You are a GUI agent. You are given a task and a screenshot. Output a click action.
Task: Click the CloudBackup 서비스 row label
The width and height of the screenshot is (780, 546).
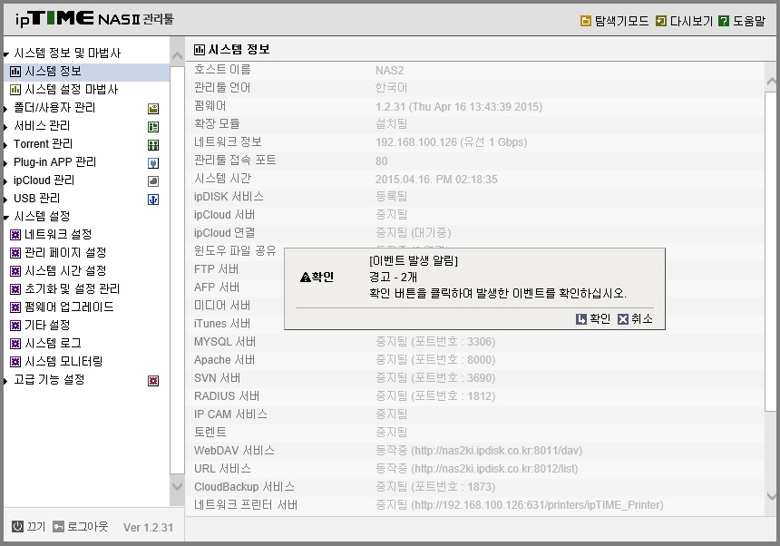tap(244, 487)
